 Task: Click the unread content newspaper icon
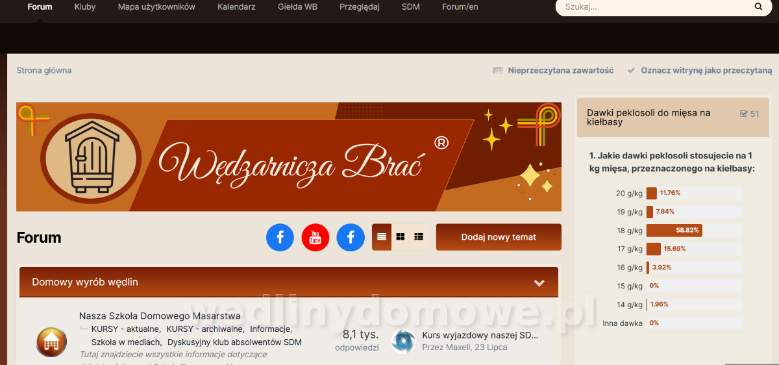[x=498, y=70]
